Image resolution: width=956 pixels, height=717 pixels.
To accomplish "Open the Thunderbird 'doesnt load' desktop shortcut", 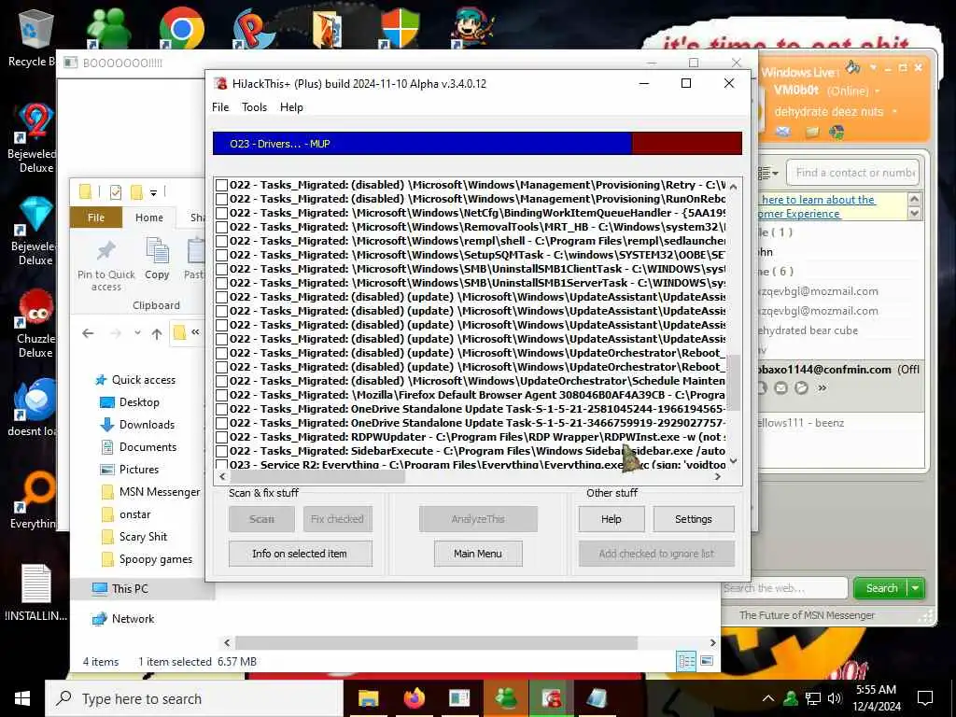I will click(35, 407).
